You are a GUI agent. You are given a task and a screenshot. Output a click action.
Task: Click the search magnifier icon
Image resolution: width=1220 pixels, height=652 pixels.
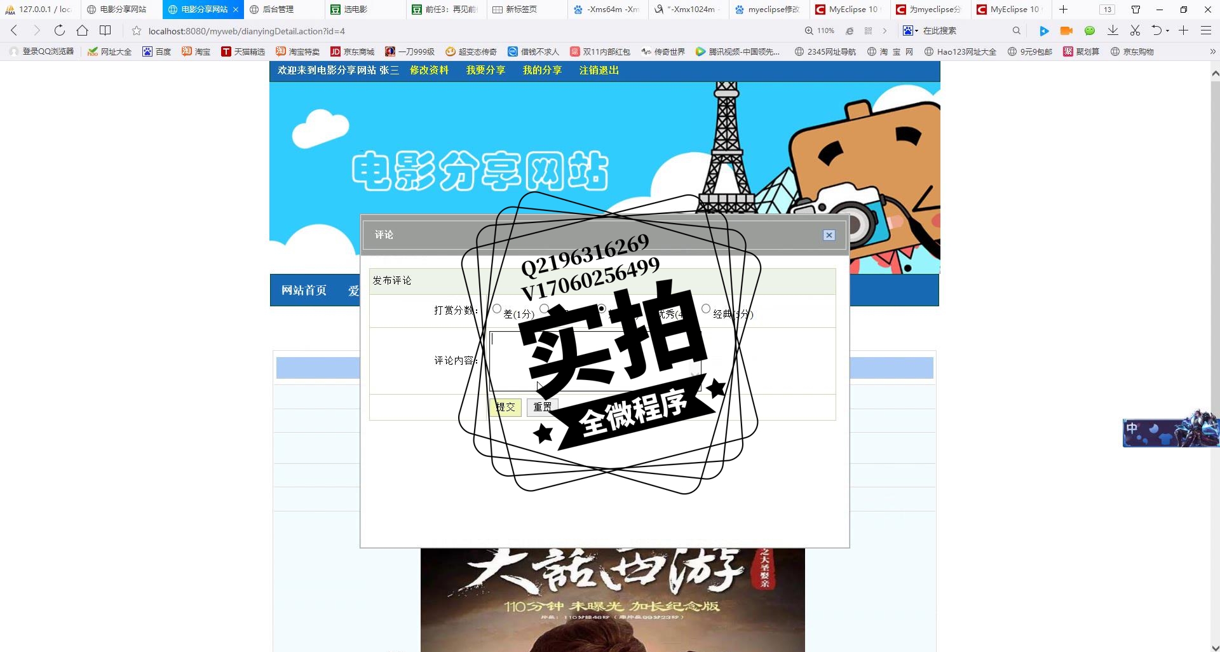click(1016, 31)
